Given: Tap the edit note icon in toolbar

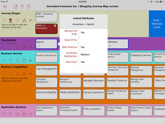Looking at the screenshot, I should pos(16,7).
